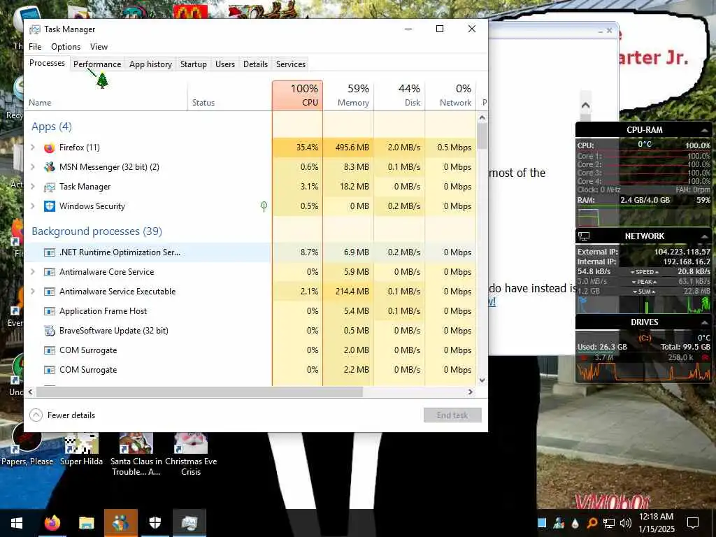Collapse the DRIVES gadget panel
This screenshot has width=716, height=537.
click(x=704, y=323)
